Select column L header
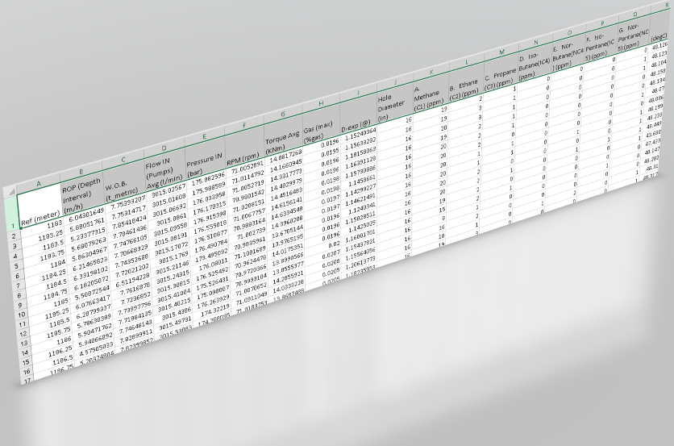This screenshot has width=674, height=446. click(x=466, y=62)
